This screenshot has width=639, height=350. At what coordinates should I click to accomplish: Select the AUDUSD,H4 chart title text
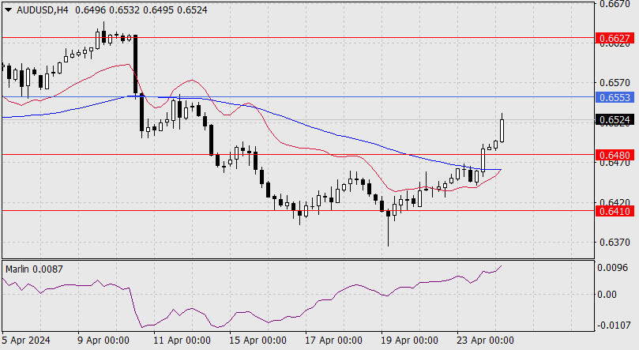[43, 10]
